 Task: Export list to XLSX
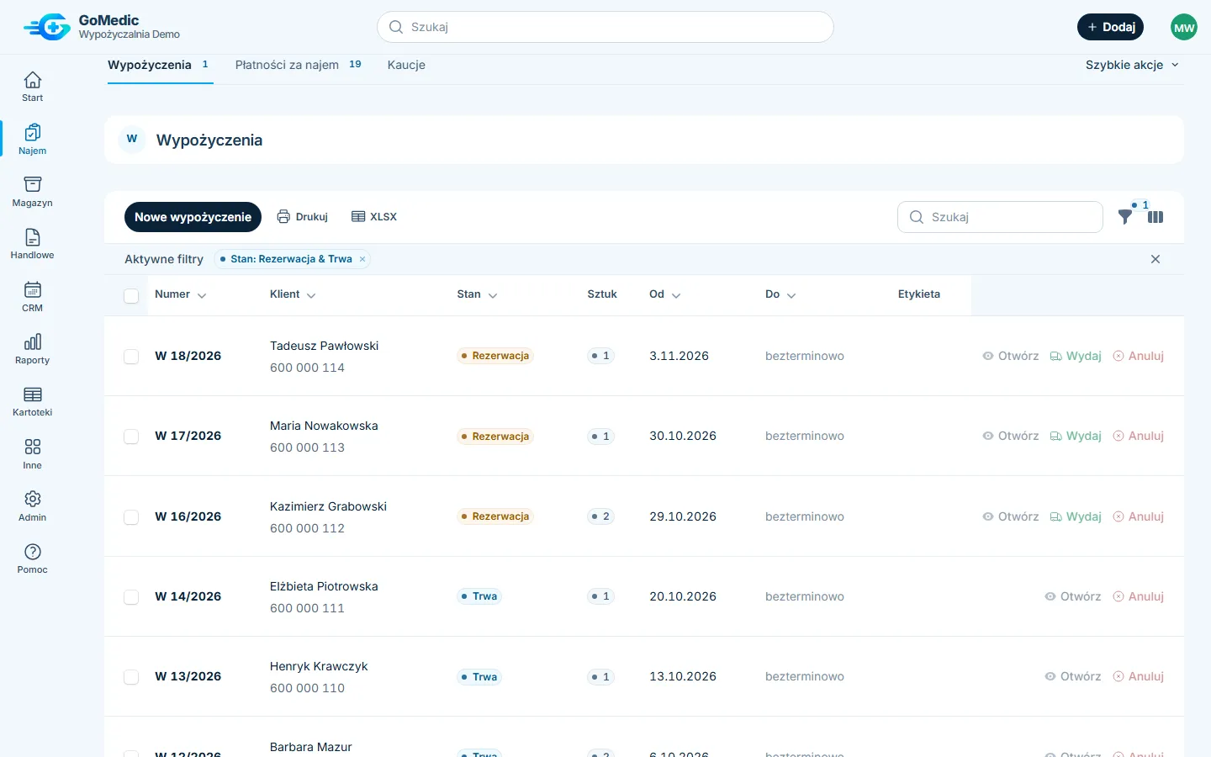click(374, 217)
